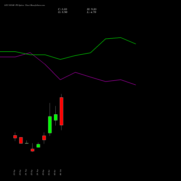Click the flat doji candlestick for 24 Sep

coord(27,143)
